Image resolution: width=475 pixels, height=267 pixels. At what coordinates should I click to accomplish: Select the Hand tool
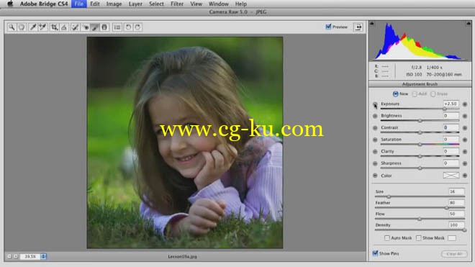[22, 27]
